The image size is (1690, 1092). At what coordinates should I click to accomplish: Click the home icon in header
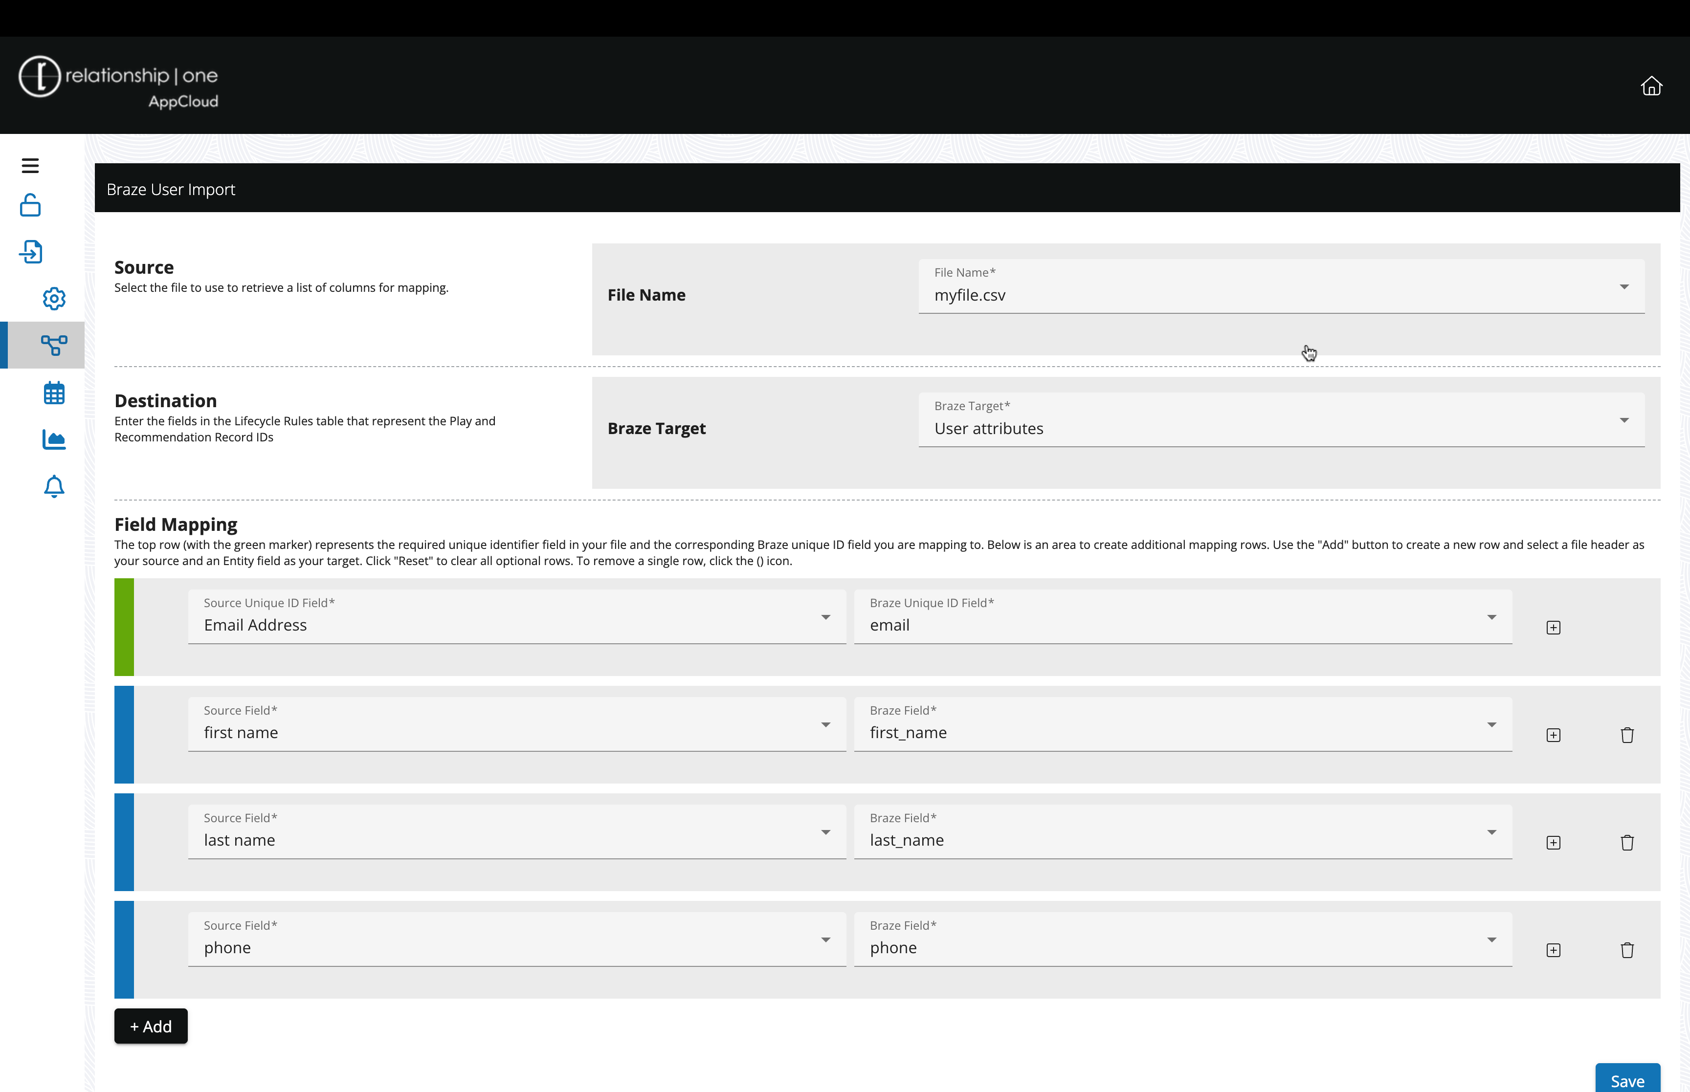[x=1651, y=86]
